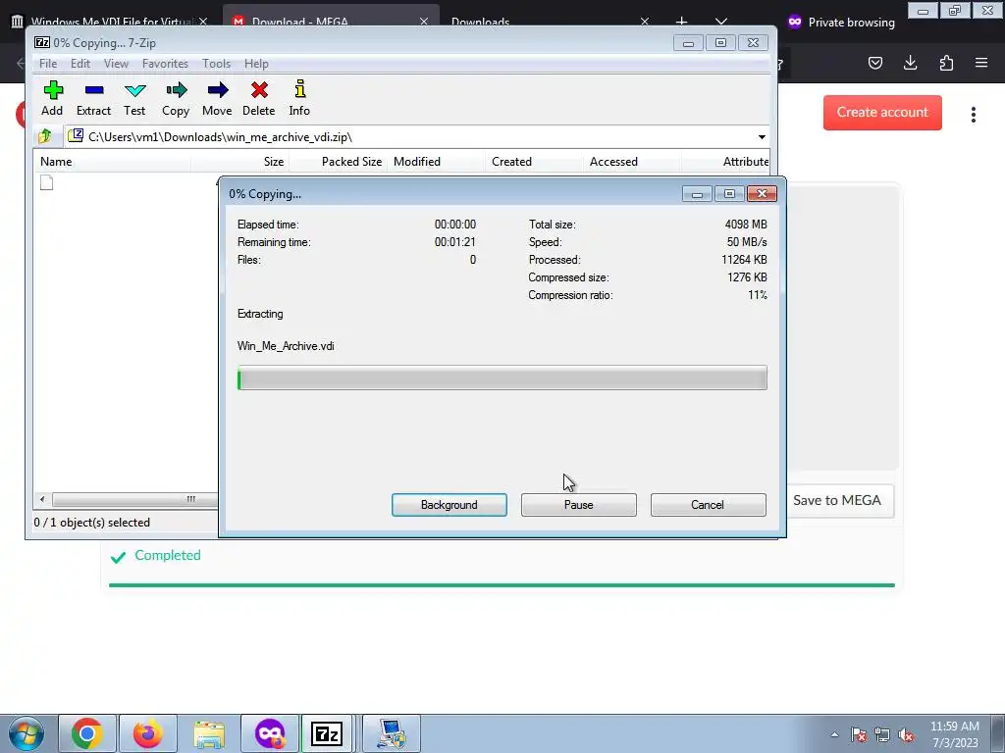Open the Tools menu in 7-Zip
This screenshot has height=753, width=1005.
[x=216, y=64]
